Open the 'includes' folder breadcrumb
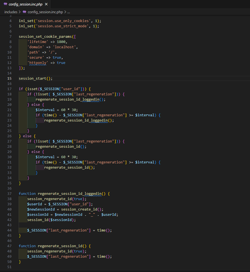The height and width of the screenshot is (272, 250). coord(11,12)
